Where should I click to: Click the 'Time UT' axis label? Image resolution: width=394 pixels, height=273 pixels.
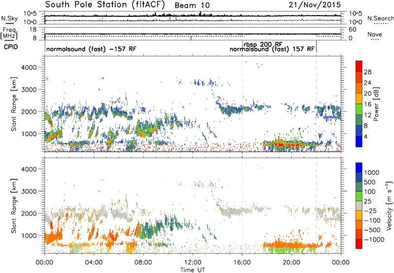(x=193, y=270)
